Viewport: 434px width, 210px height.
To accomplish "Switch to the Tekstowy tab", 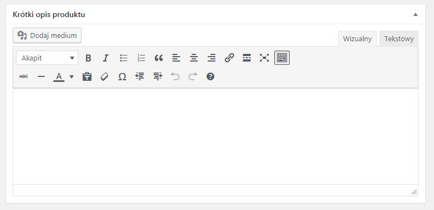I will [x=399, y=39].
